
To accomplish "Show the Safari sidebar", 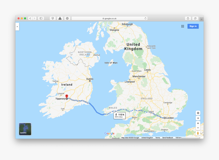I will pos(41,18).
